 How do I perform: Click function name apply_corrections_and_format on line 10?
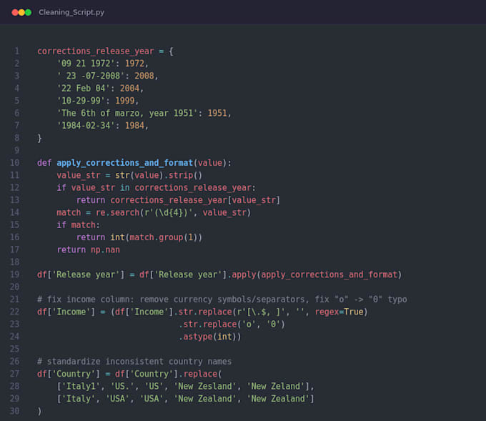tap(124, 163)
